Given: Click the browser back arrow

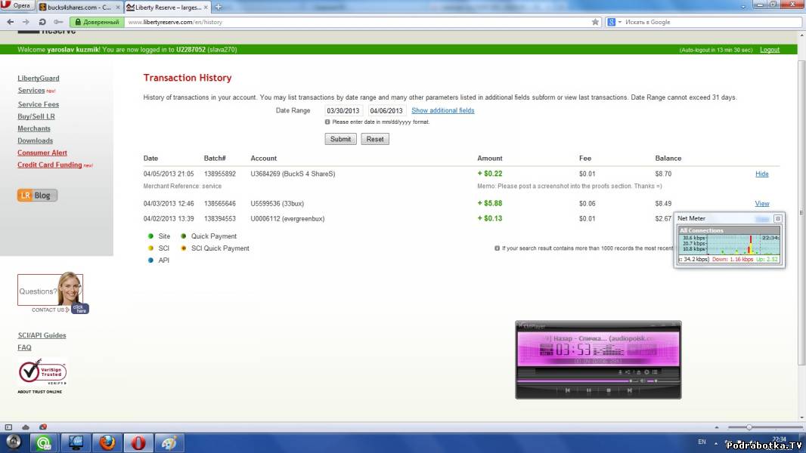Looking at the screenshot, I should pos(9,22).
